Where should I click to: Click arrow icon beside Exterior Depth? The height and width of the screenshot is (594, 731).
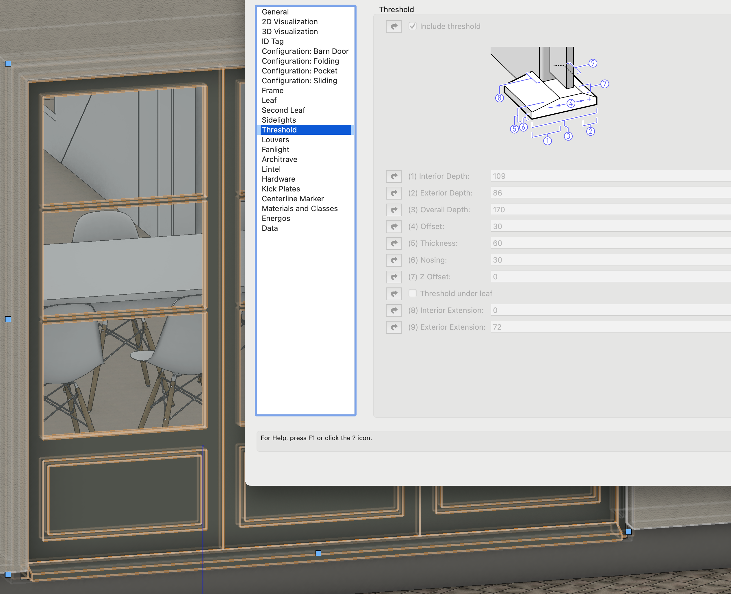click(x=394, y=193)
